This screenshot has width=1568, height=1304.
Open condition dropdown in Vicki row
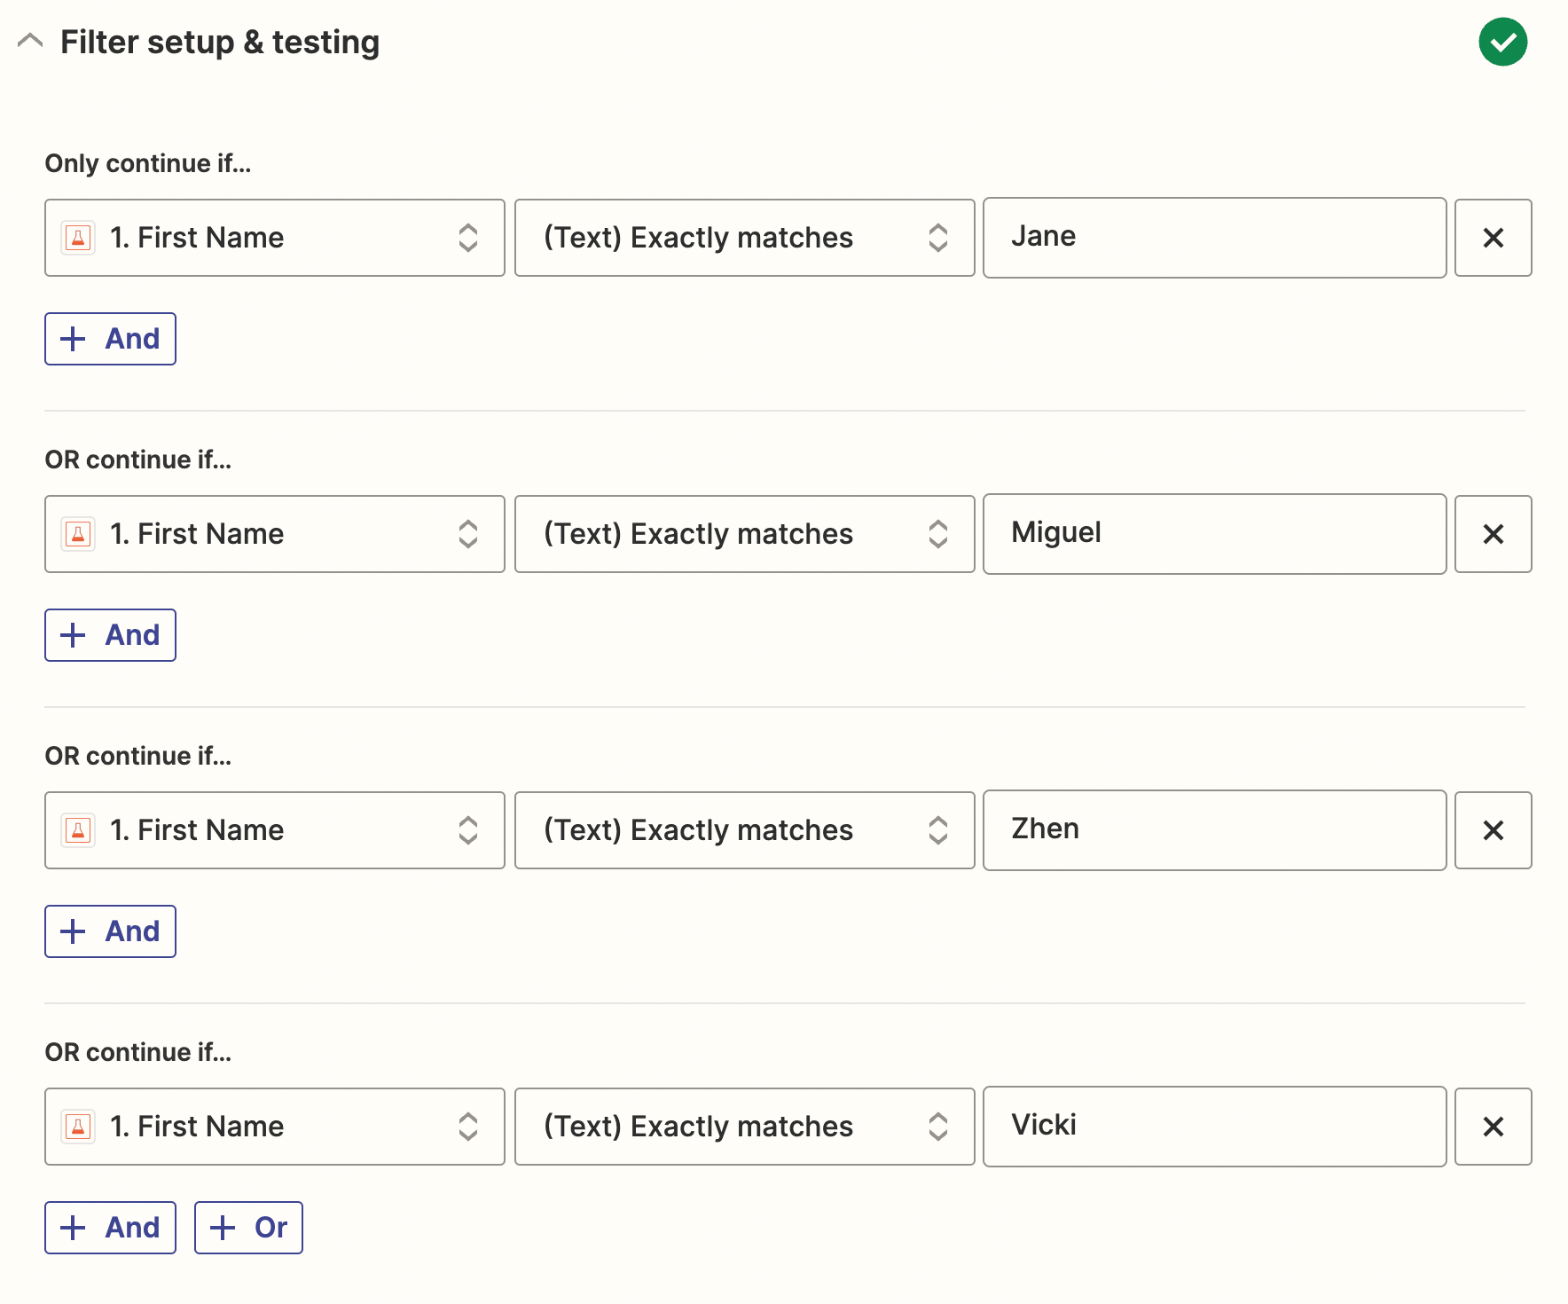tap(745, 1127)
